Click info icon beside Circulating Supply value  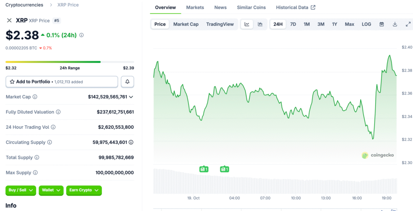(x=131, y=142)
